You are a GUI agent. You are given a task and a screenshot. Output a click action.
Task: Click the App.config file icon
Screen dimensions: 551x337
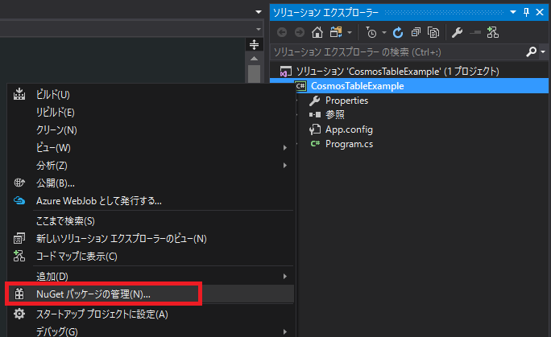314,129
